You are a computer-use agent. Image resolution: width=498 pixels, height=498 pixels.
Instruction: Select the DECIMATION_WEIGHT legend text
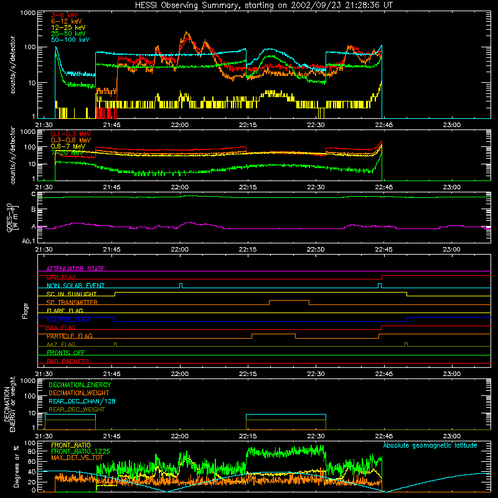(79, 393)
